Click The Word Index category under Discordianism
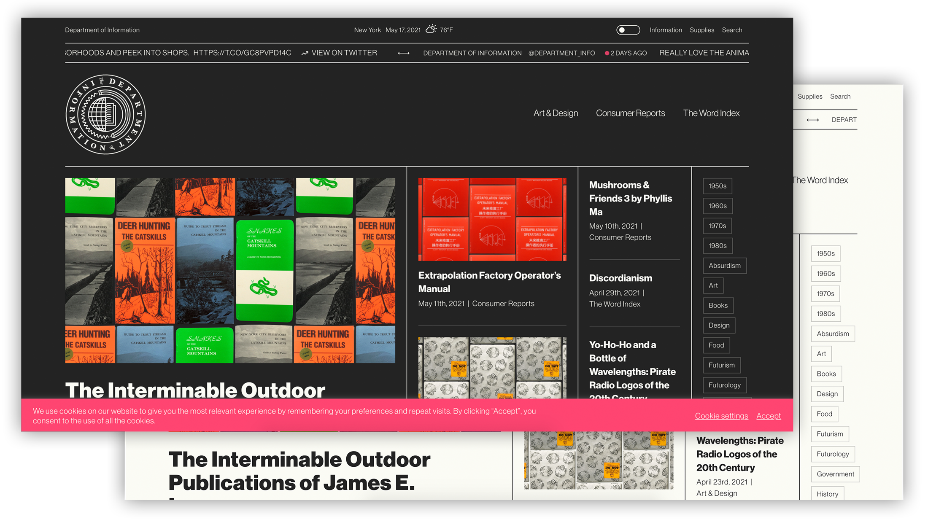The height and width of the screenshot is (522, 928). click(615, 304)
